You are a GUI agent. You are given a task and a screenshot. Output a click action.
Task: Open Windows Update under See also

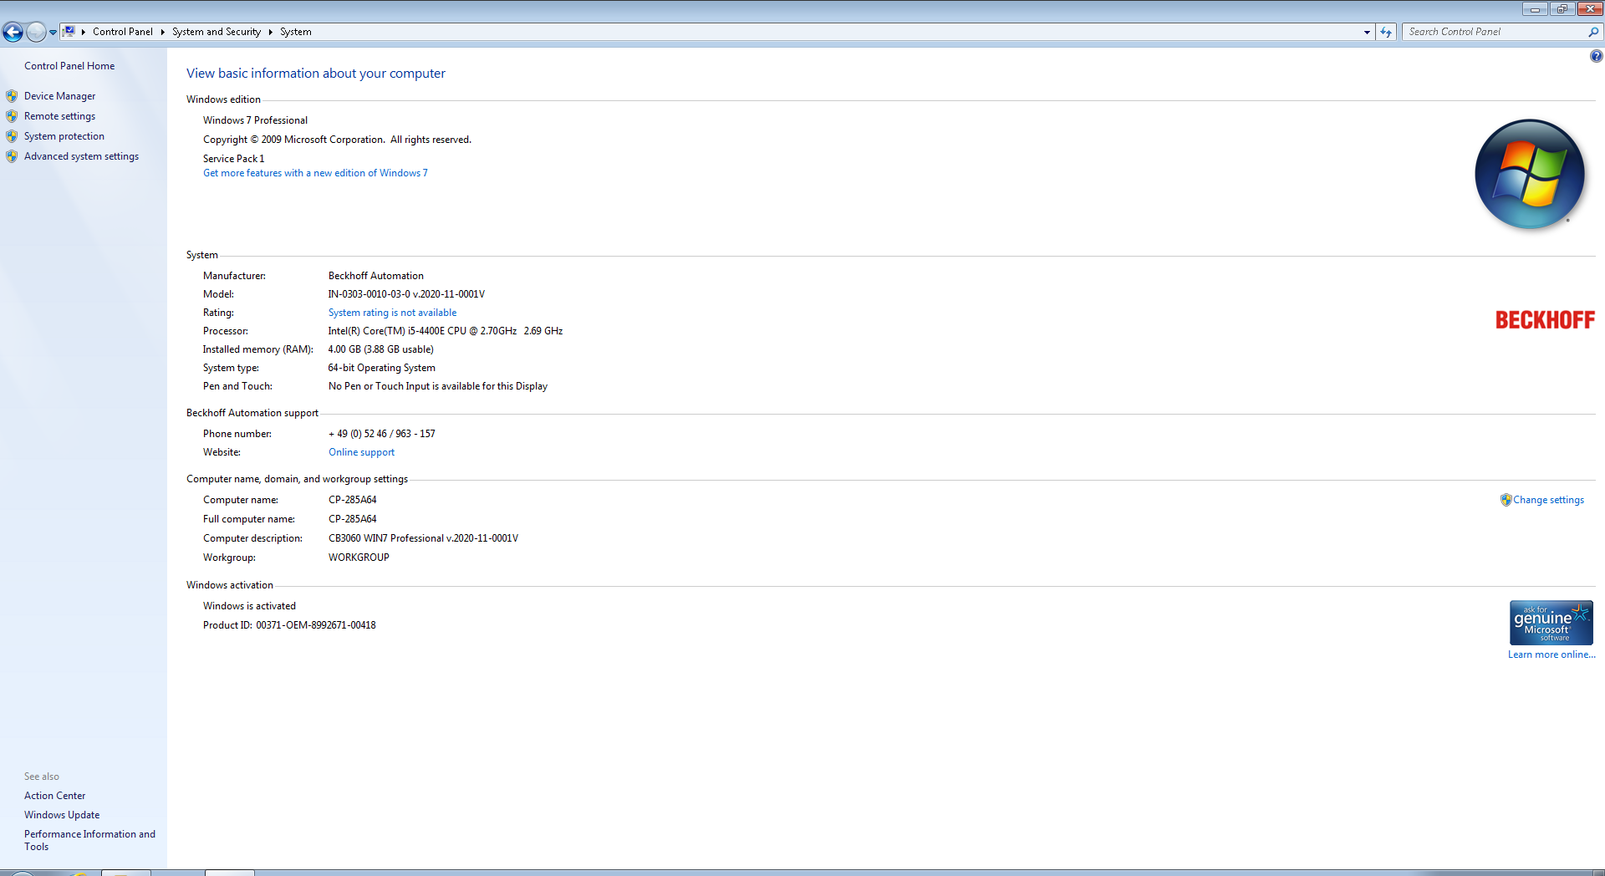(x=62, y=815)
